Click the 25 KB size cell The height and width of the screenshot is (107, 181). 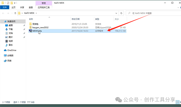point(123,27)
